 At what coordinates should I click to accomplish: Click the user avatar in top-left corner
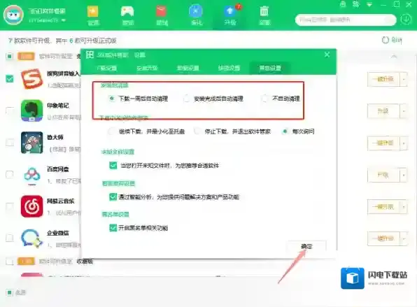click(x=13, y=15)
